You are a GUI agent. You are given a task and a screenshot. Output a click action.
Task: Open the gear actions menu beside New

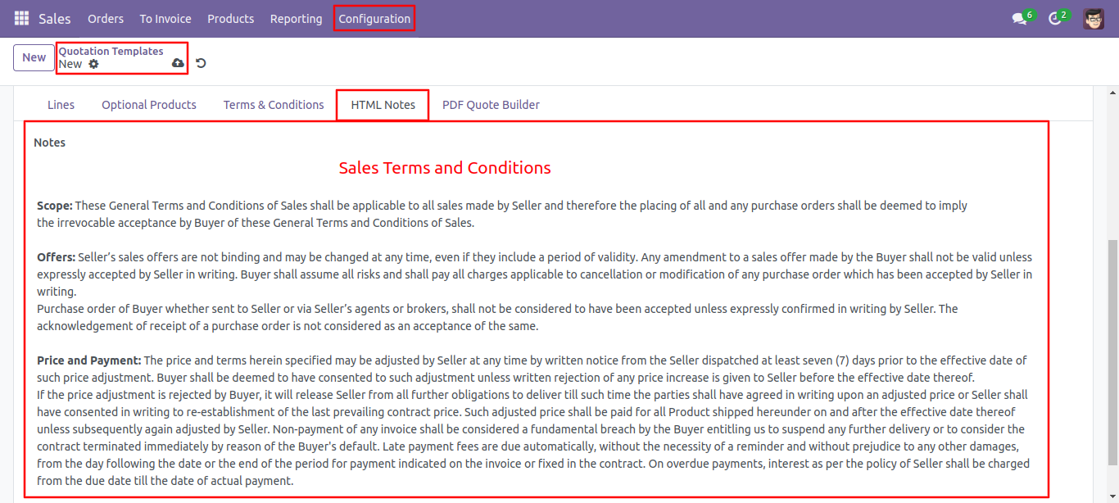[x=93, y=64]
